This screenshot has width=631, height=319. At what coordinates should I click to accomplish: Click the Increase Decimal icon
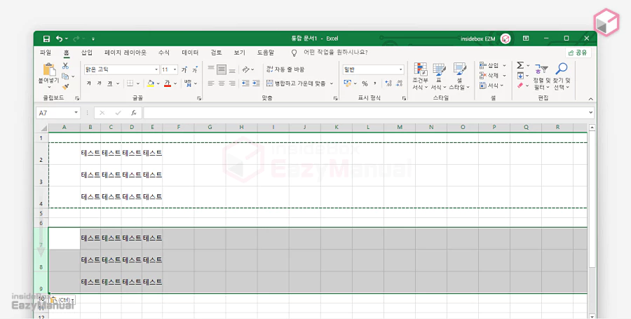pos(388,83)
